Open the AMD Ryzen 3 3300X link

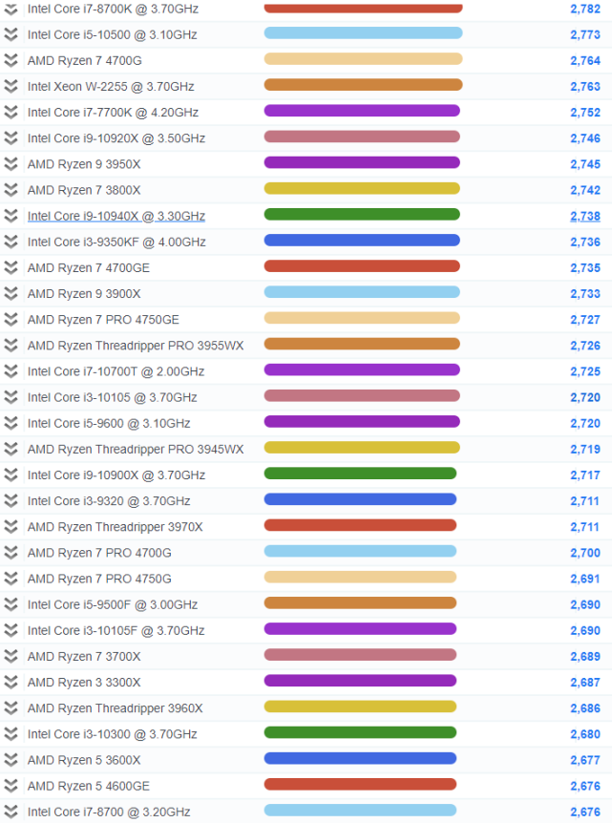click(84, 683)
